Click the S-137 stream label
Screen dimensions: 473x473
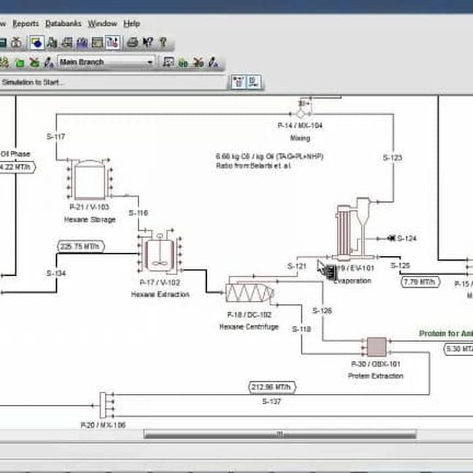pos(272,401)
